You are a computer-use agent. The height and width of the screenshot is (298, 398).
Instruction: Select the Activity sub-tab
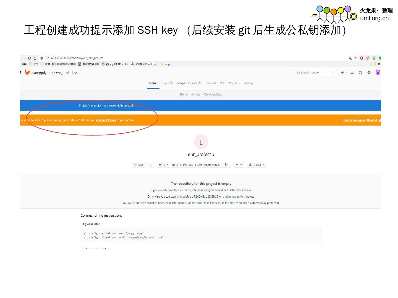(196, 94)
